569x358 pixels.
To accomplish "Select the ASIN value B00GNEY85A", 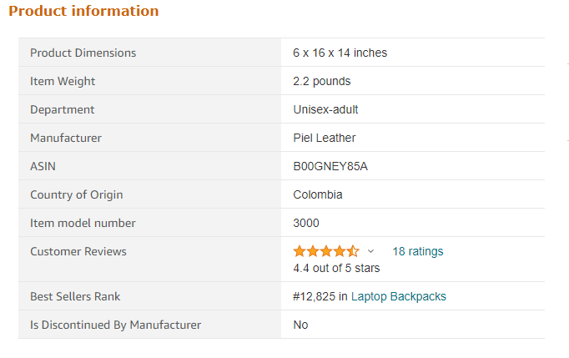I will (330, 166).
